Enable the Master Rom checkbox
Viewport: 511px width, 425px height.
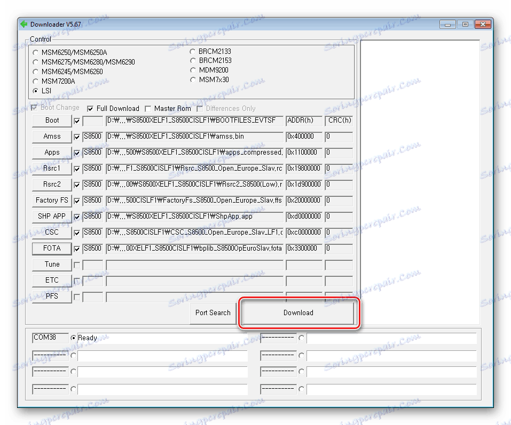148,109
